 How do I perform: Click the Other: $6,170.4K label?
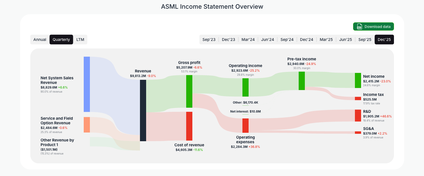pos(246,103)
